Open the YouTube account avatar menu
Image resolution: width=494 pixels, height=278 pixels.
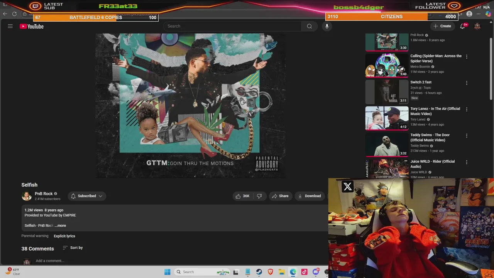(x=477, y=26)
